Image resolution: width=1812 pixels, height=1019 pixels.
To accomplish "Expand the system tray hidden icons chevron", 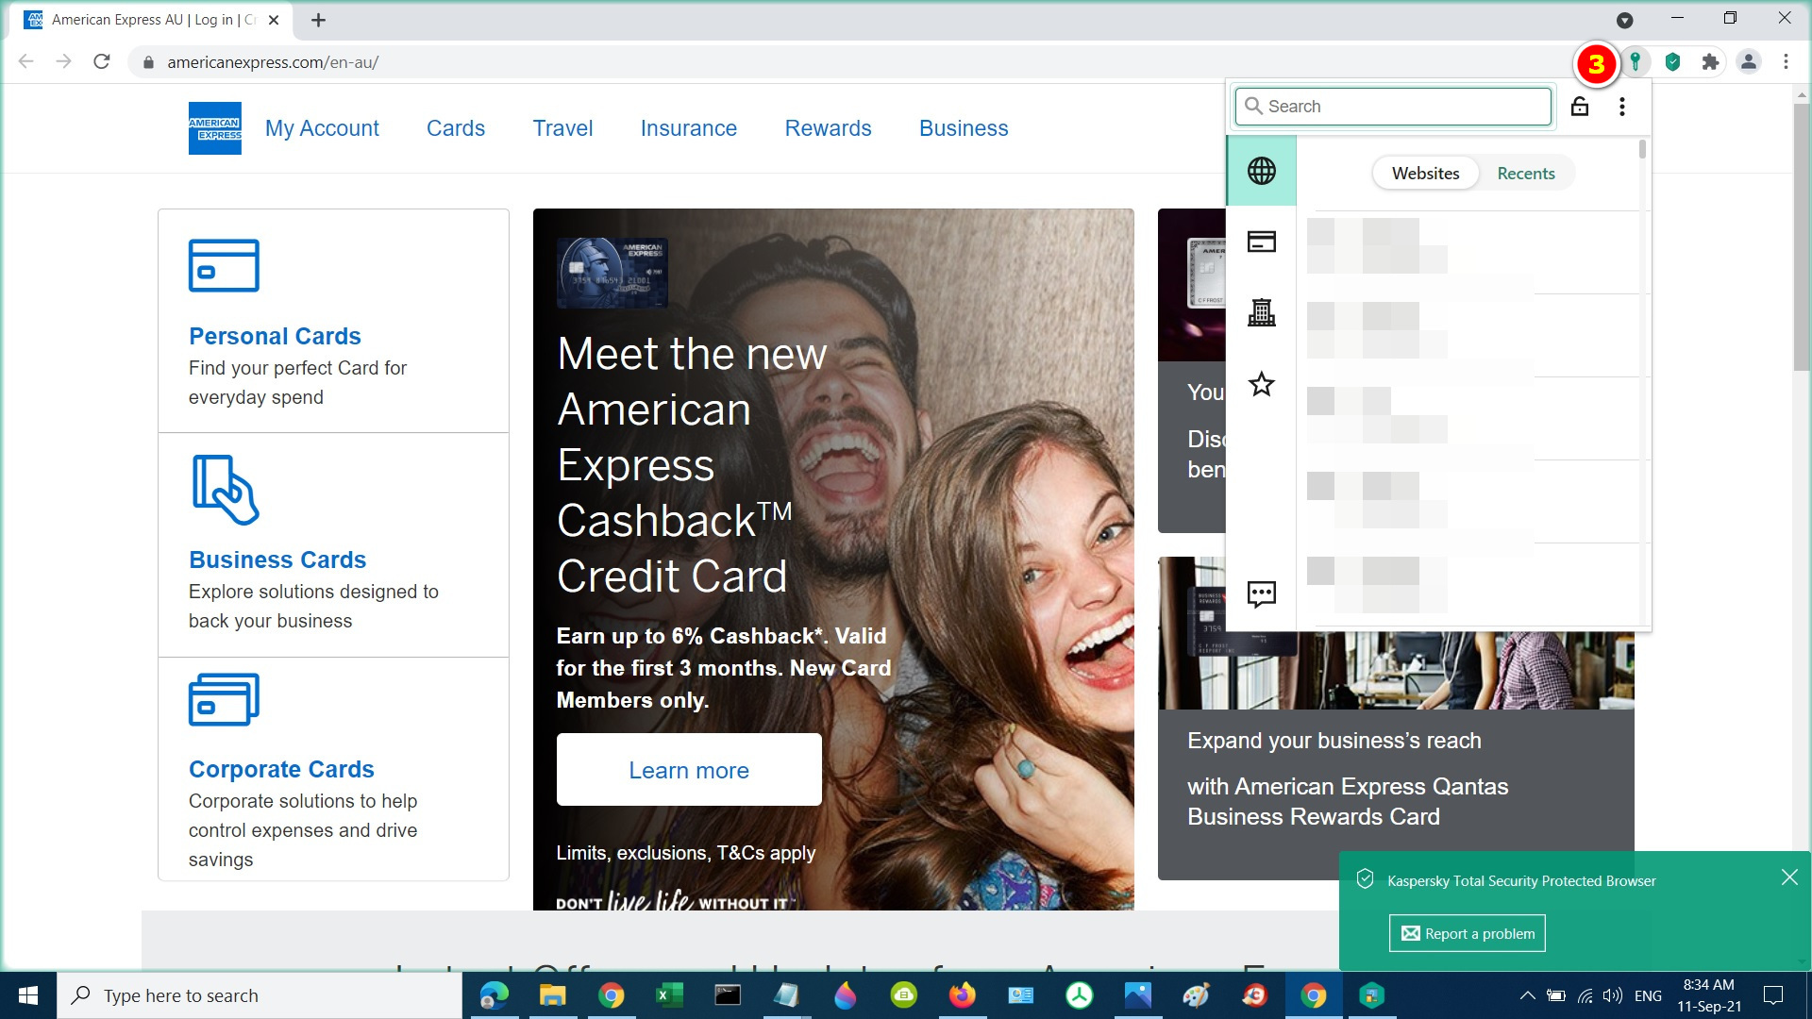I will pyautogui.click(x=1526, y=995).
